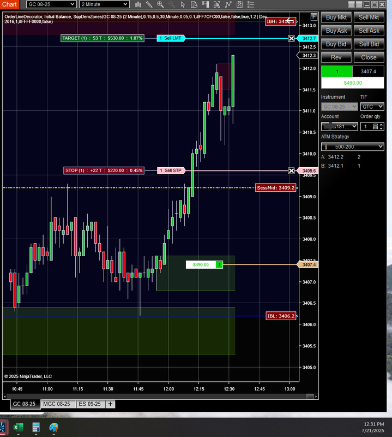Image resolution: width=392 pixels, height=437 pixels.
Task: Expand the TIF GTC dropdown
Action: 372,107
